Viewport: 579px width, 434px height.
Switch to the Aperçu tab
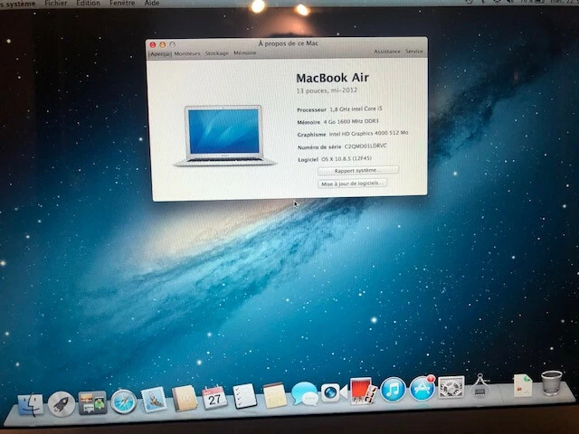(x=160, y=54)
